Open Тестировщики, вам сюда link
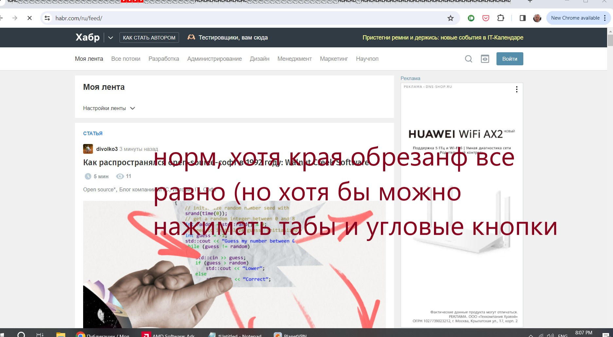This screenshot has height=337, width=613. 227,38
